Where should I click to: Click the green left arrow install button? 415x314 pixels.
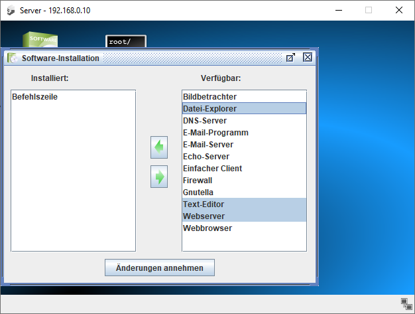tap(159, 147)
